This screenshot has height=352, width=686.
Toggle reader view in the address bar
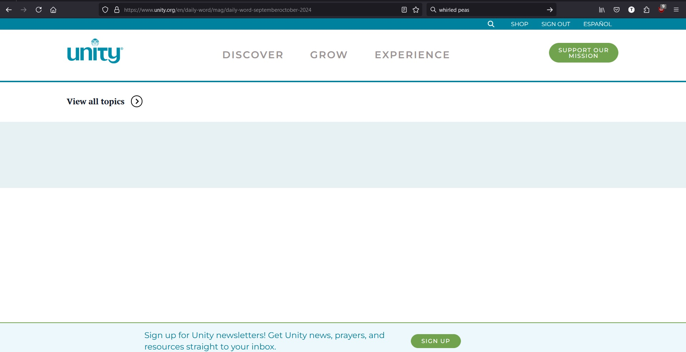[404, 10]
